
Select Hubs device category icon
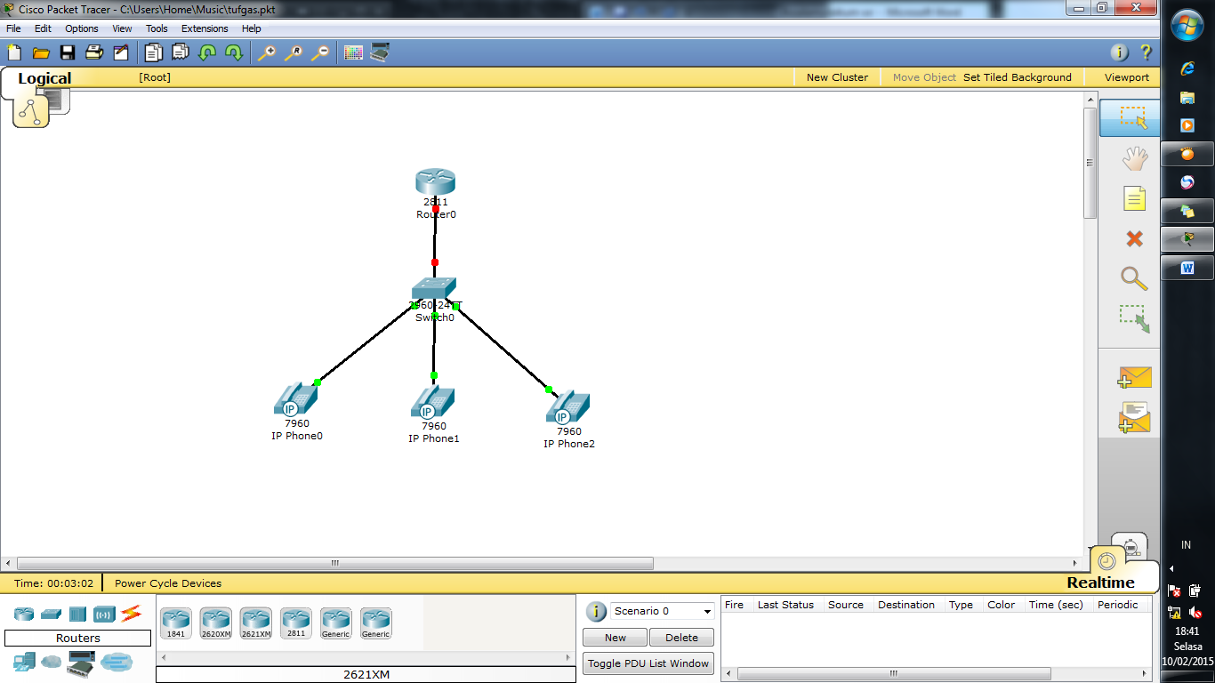pyautogui.click(x=77, y=614)
